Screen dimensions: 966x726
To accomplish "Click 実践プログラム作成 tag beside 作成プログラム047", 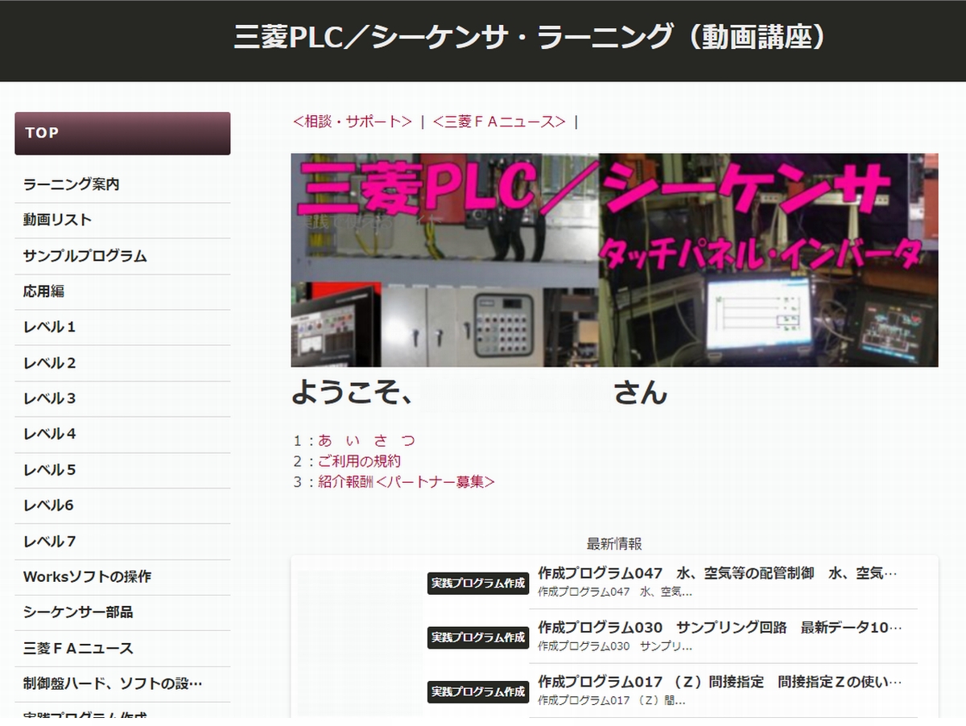I will pos(478,584).
